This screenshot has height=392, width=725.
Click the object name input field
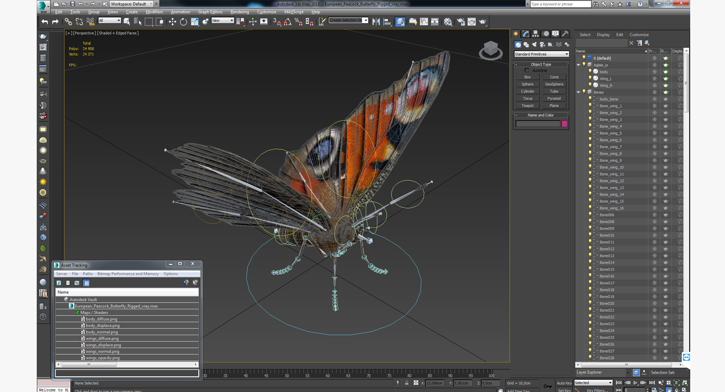[x=538, y=124]
